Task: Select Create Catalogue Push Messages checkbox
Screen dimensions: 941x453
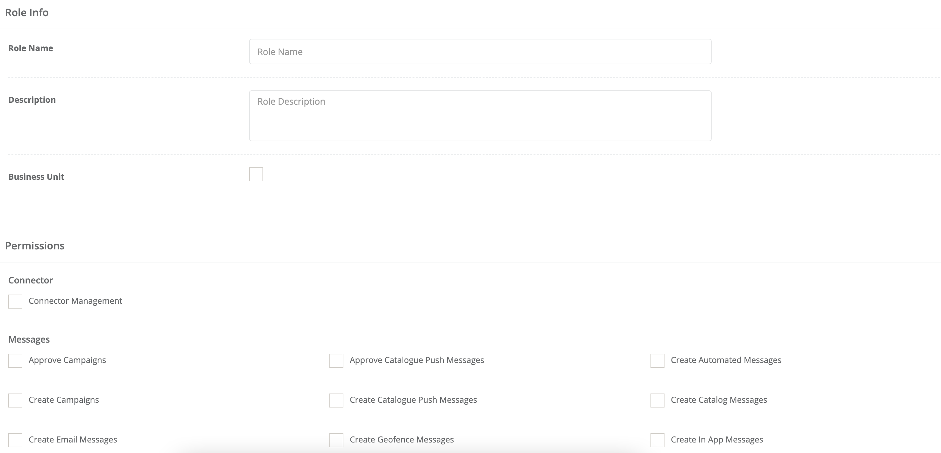Action: (x=336, y=400)
